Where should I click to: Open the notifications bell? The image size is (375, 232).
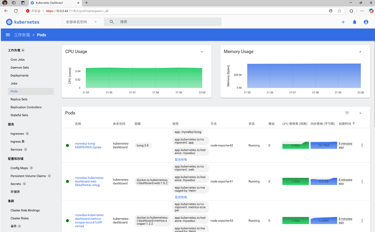pyautogui.click(x=355, y=22)
